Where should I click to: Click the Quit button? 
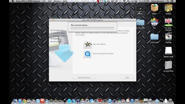point(127,77)
